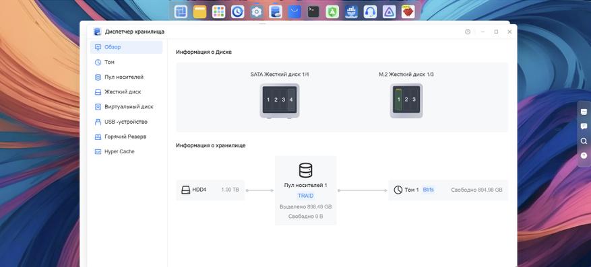
Task: Click Storage Manager icon in window title bar
Action: (98, 32)
